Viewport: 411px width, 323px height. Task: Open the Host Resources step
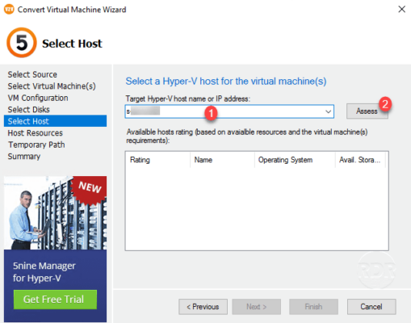tap(36, 133)
